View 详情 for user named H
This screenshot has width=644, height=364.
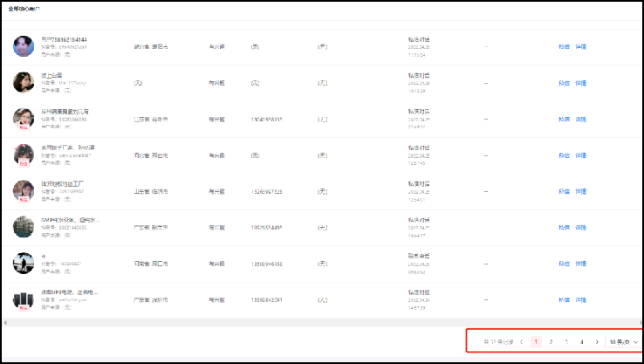pos(581,264)
